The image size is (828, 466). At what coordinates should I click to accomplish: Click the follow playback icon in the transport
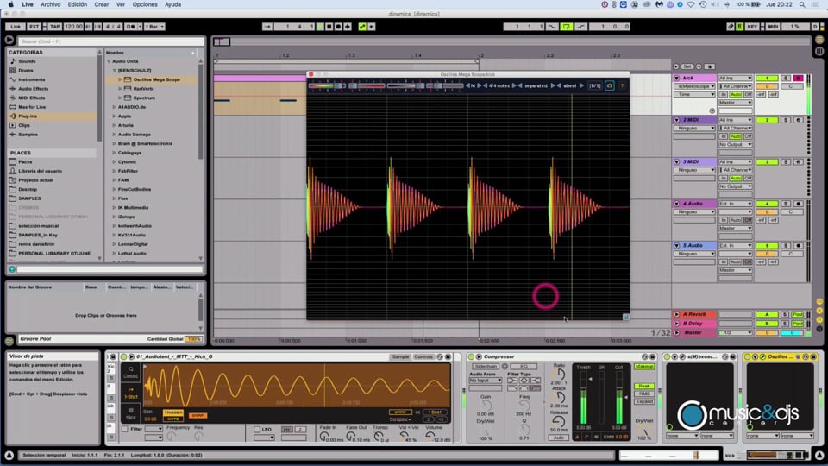[267, 27]
